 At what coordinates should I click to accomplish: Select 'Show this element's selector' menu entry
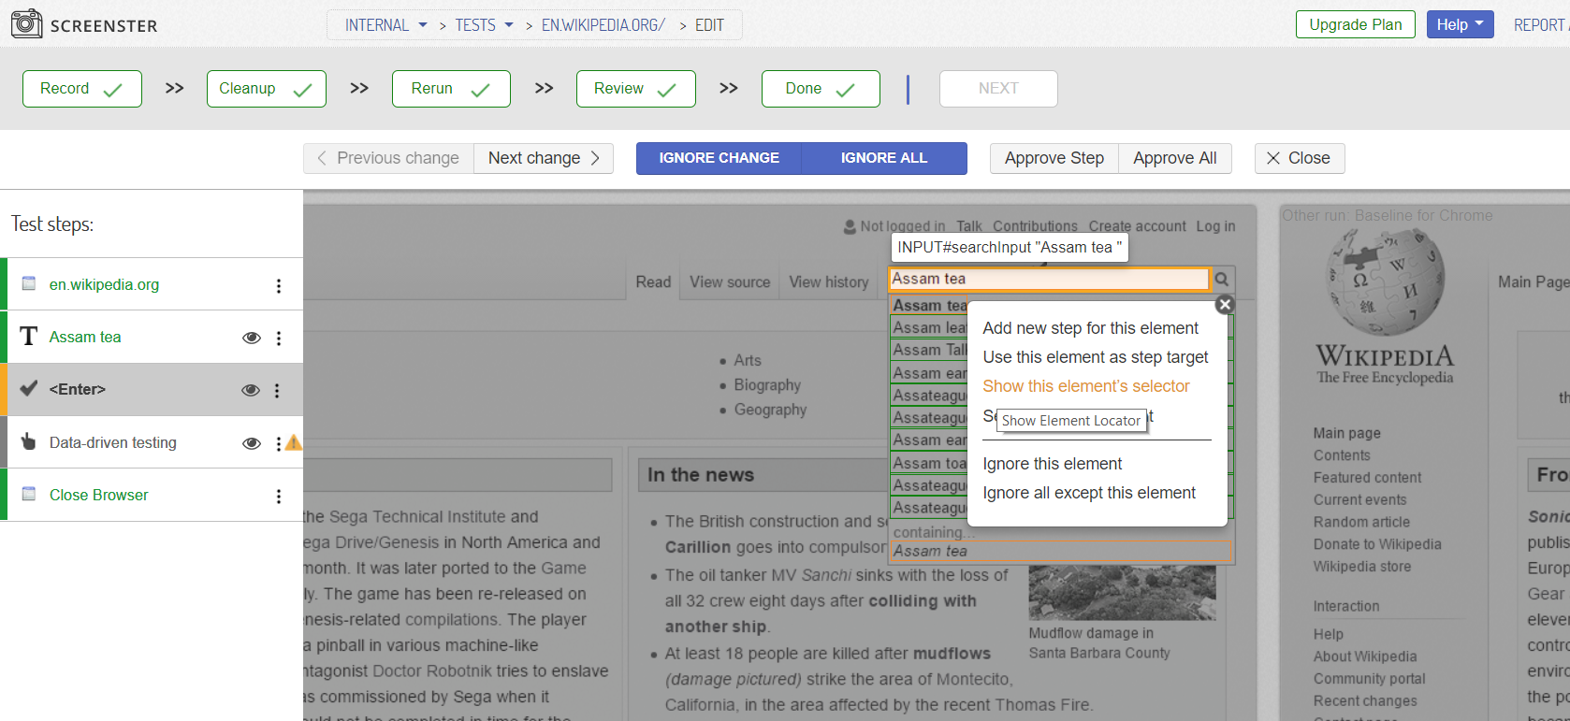[x=1085, y=386]
